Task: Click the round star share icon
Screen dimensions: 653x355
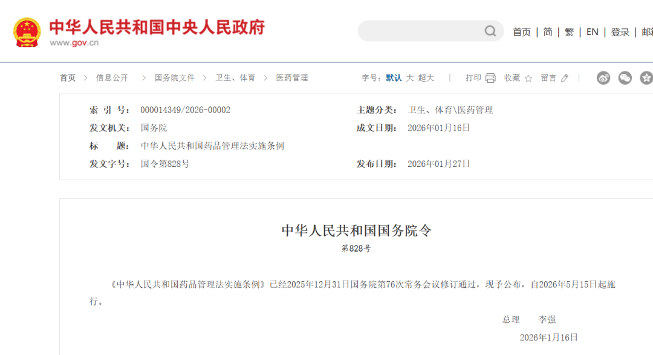Action: point(646,77)
